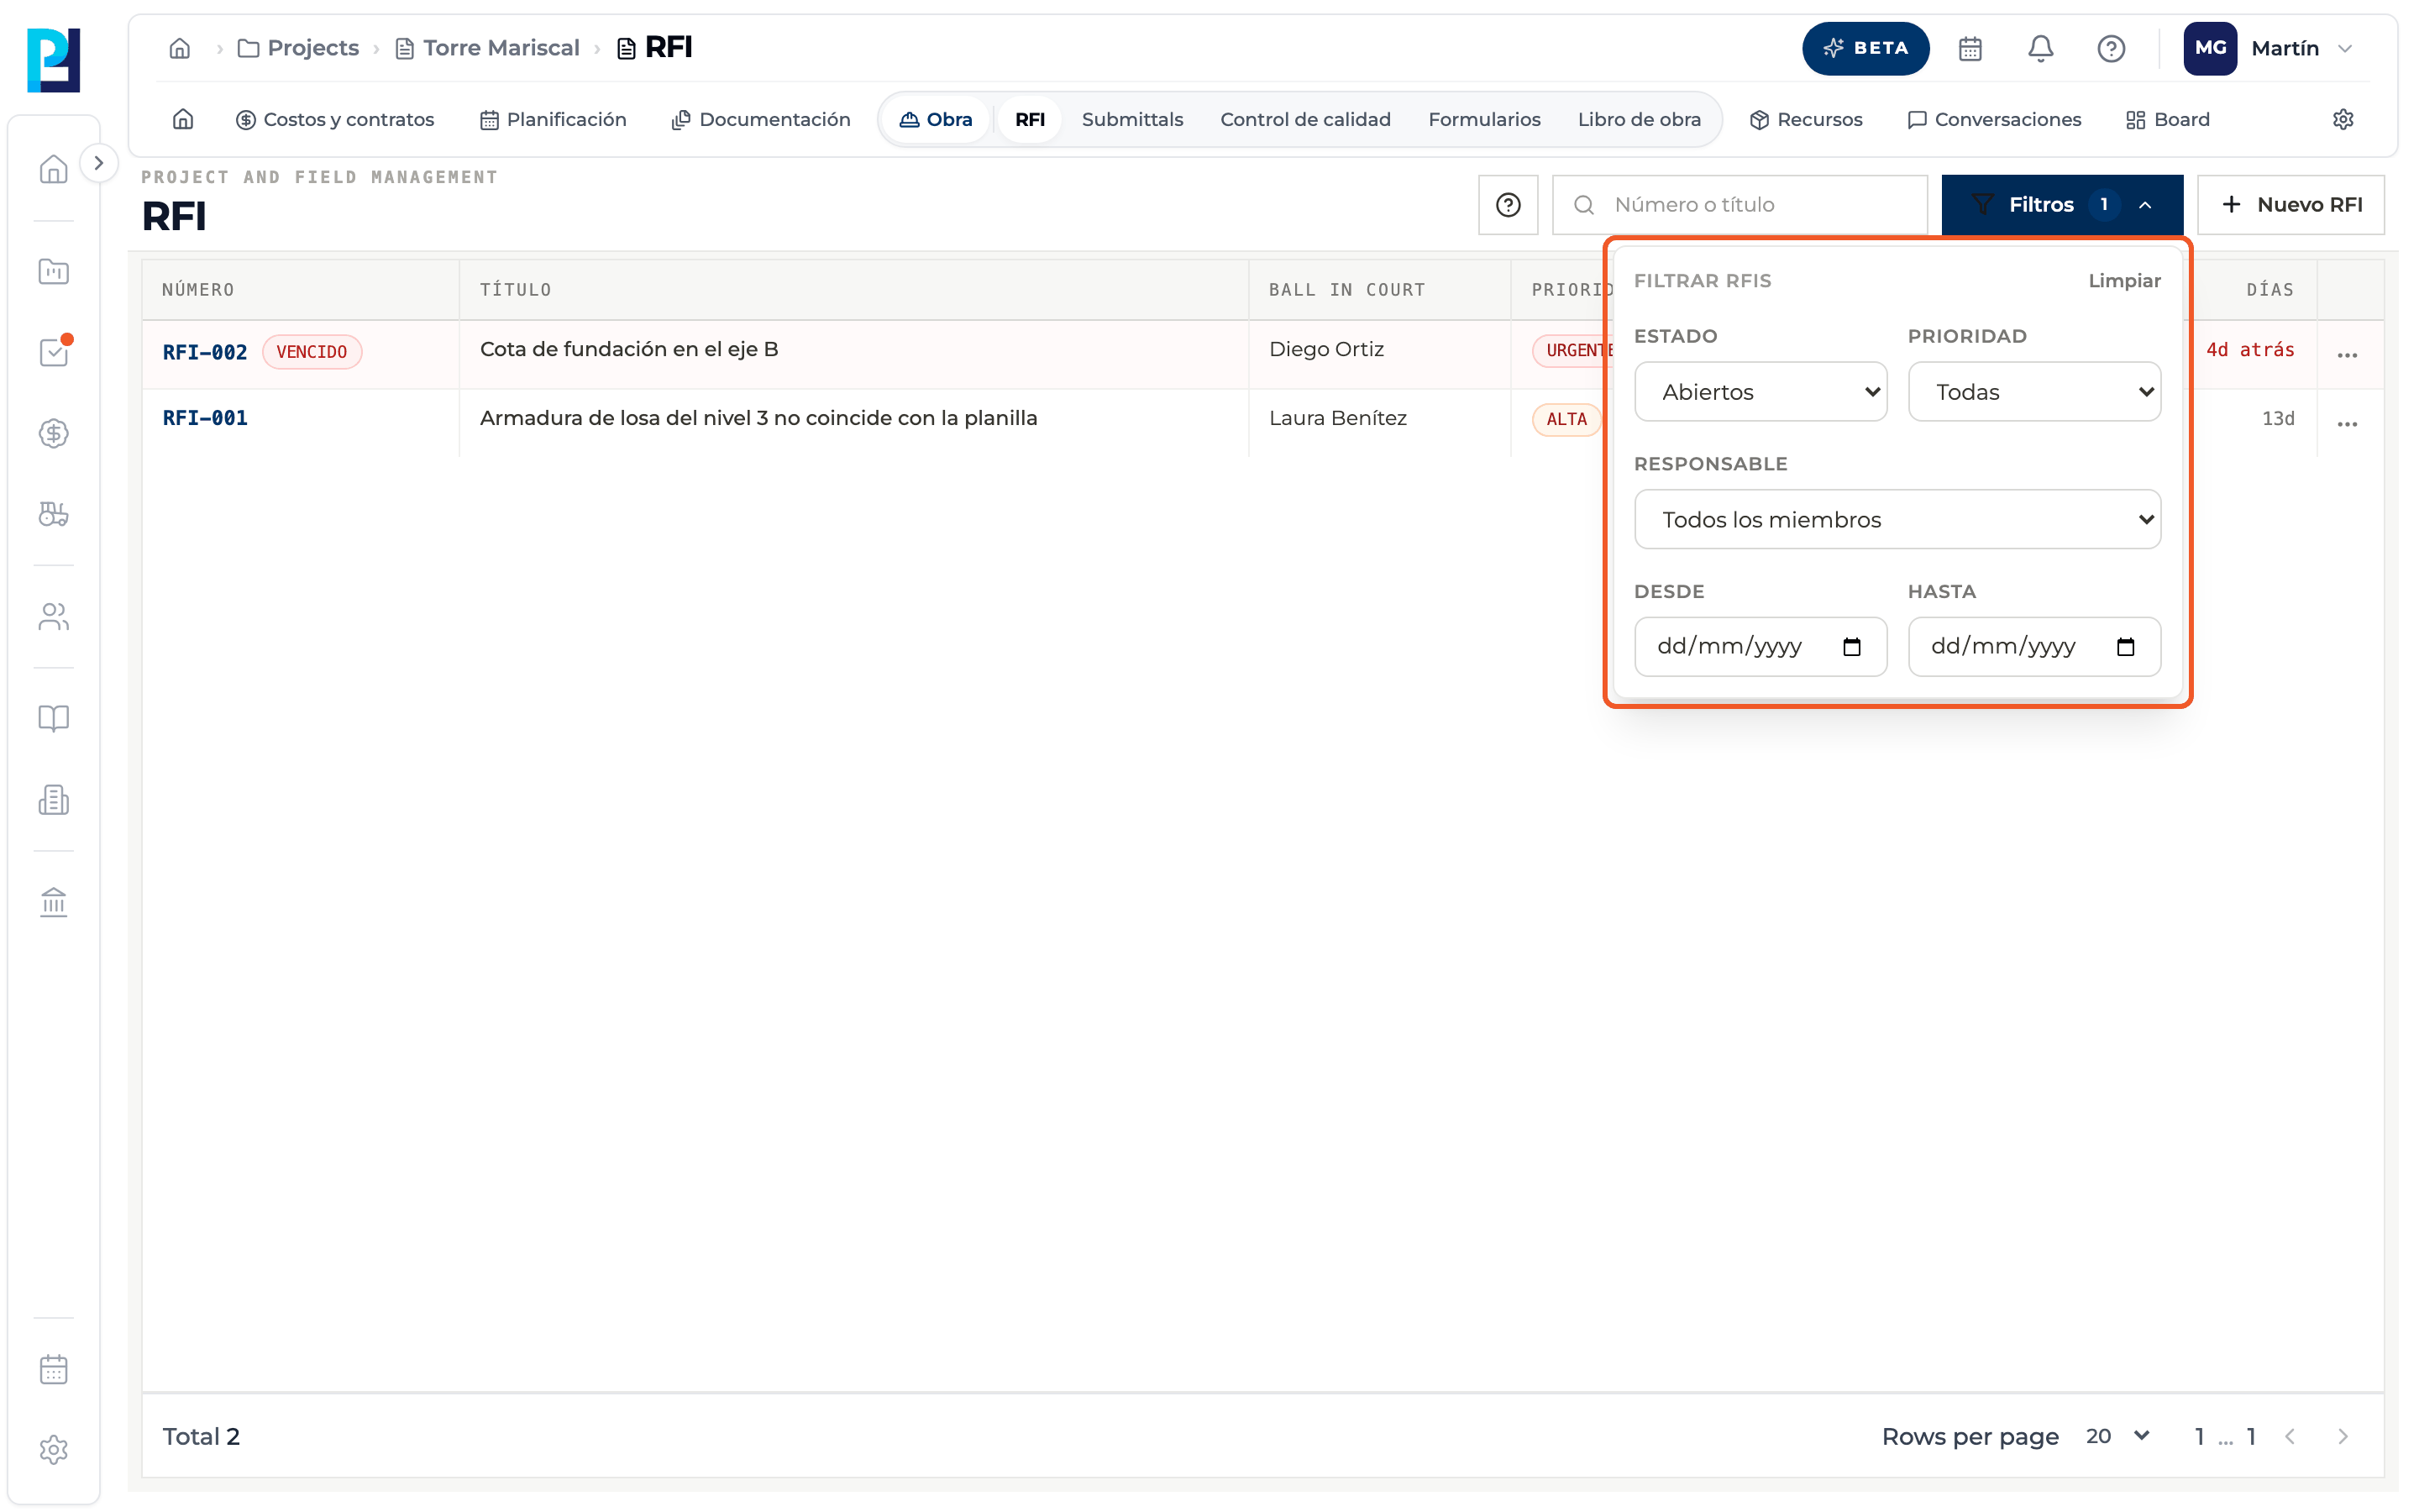Click breadcrumb home icon
The height and width of the screenshot is (1512, 2419).
coord(180,48)
